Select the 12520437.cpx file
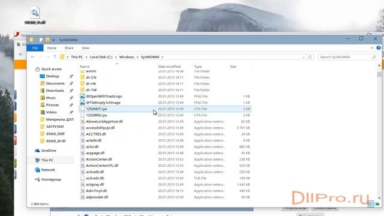The width and height of the screenshot is (384, 216). (x=165, y=109)
